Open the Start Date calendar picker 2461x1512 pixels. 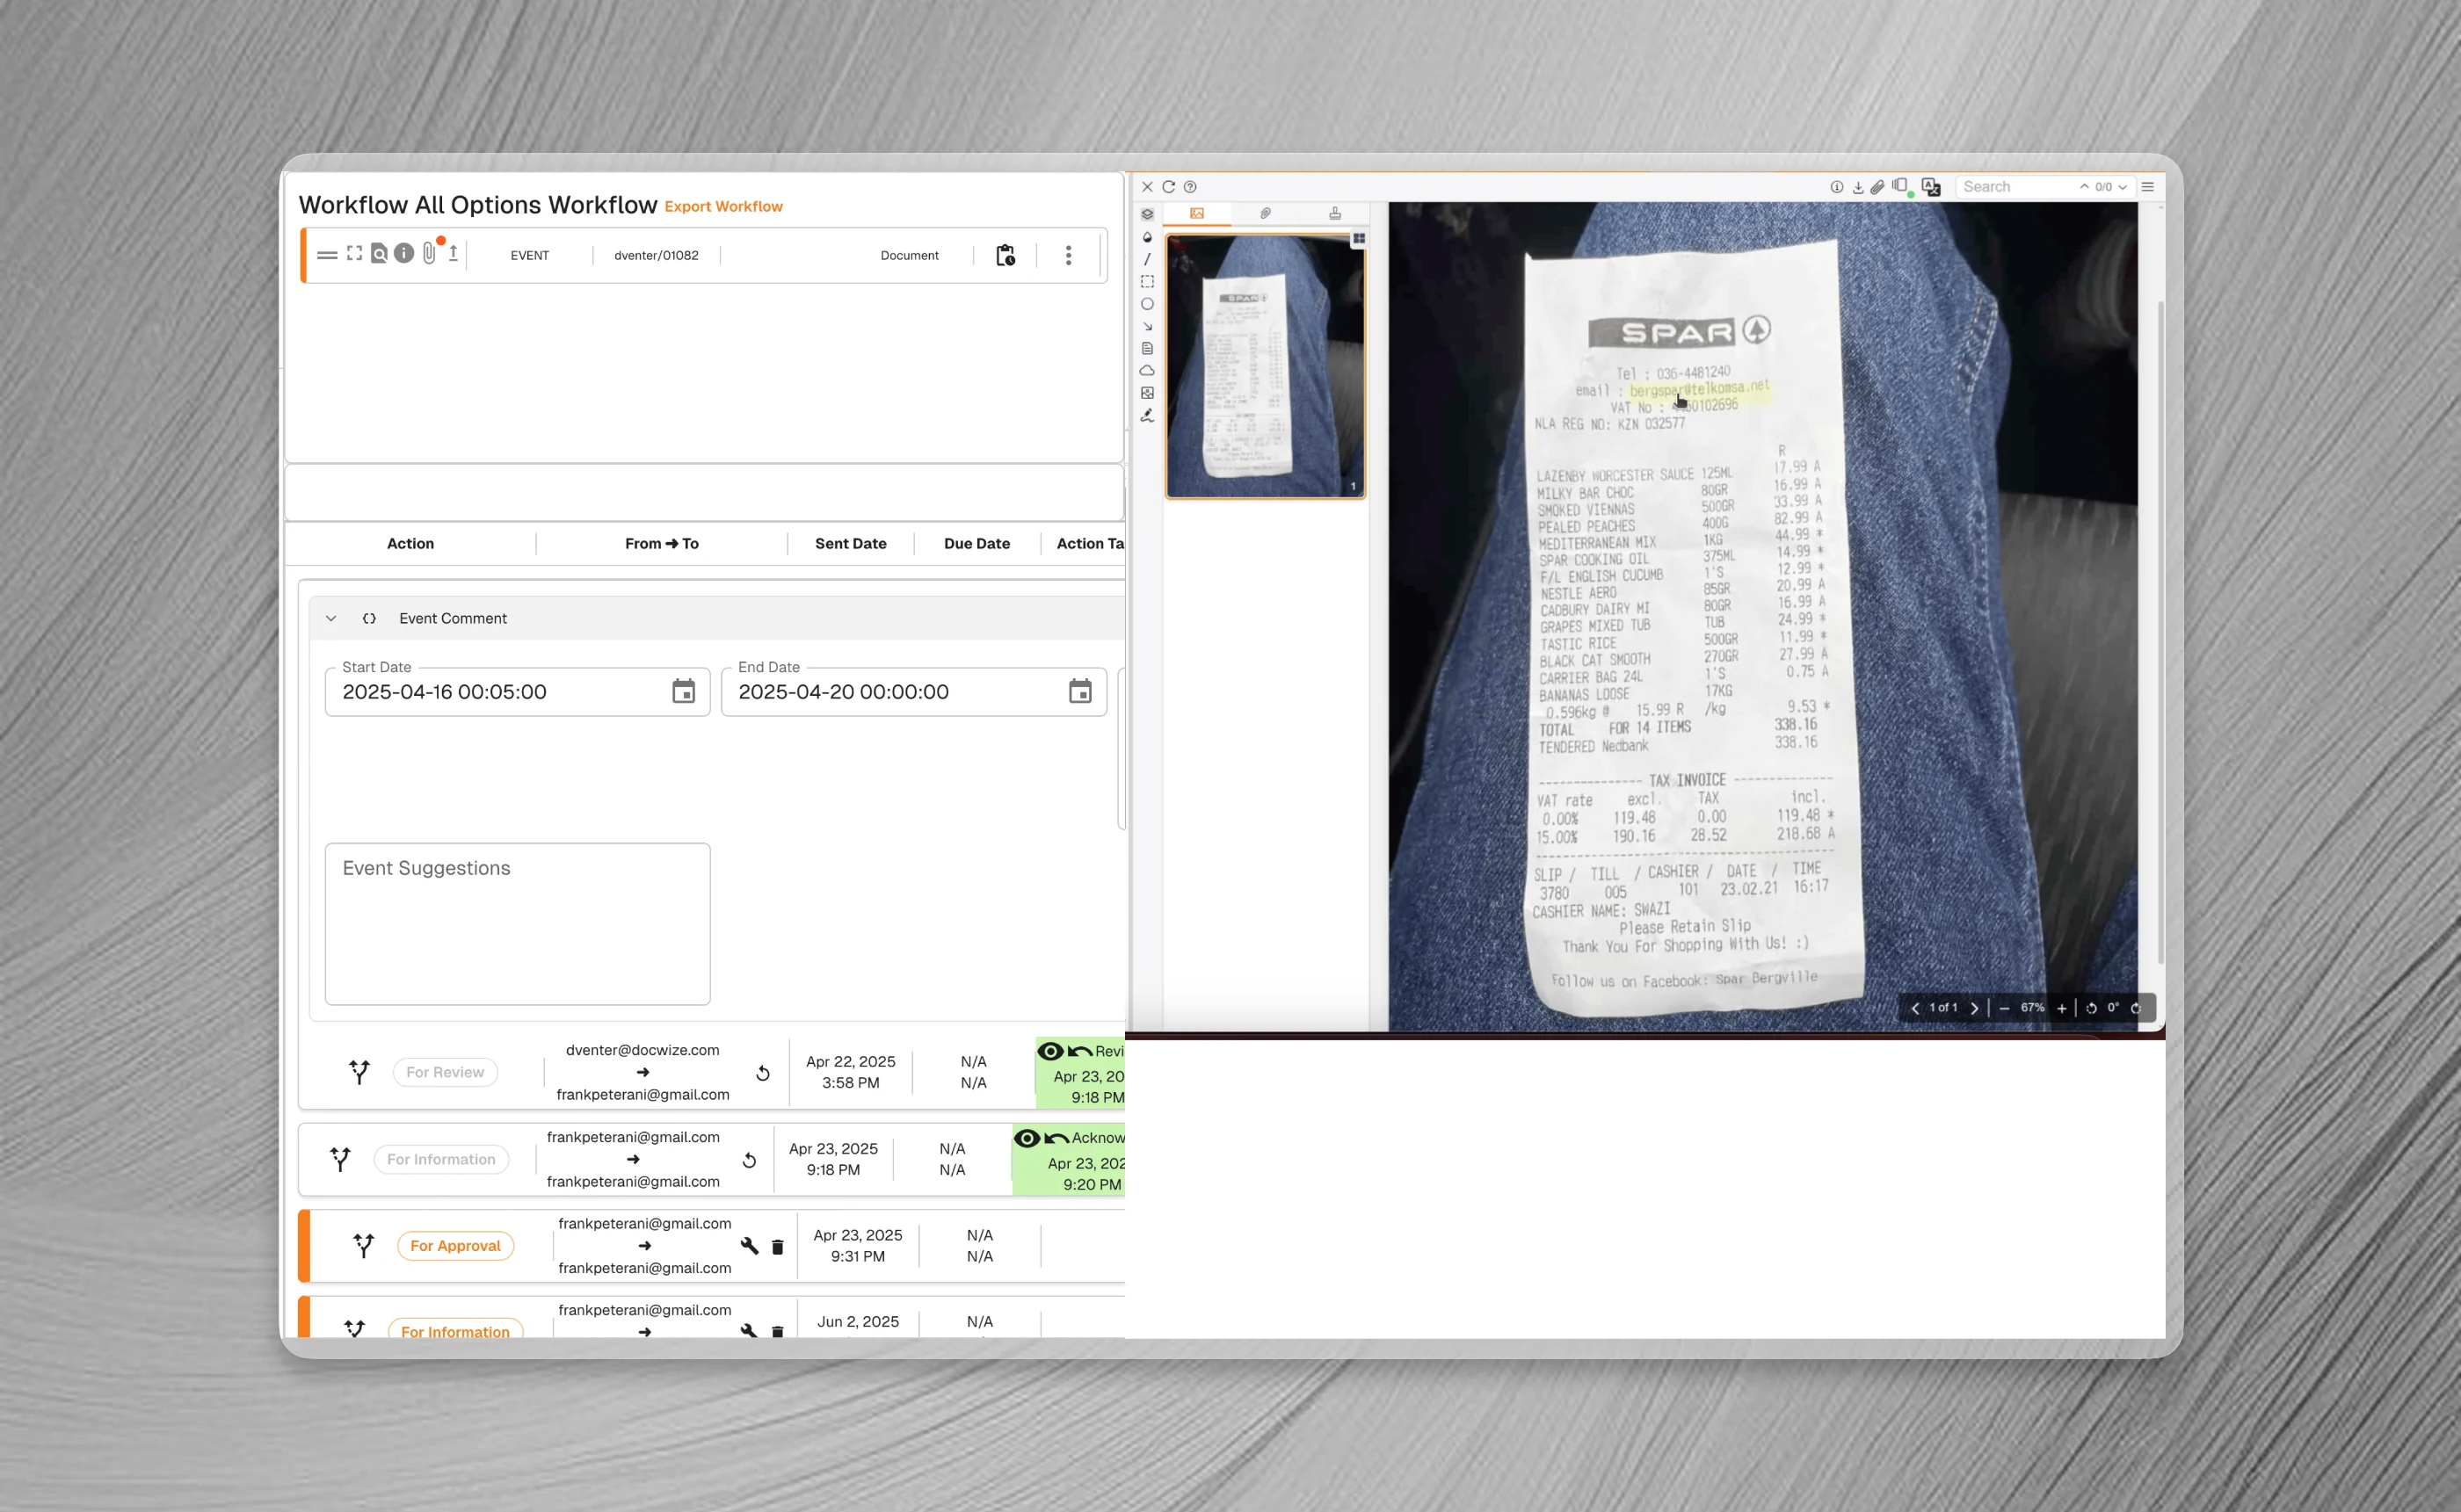pos(683,691)
